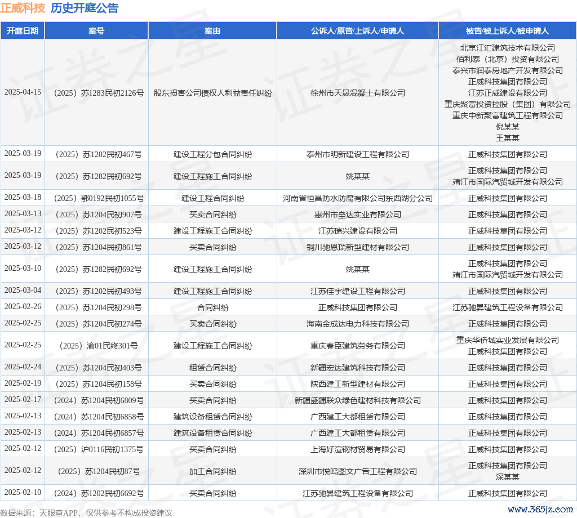This screenshot has width=577, height=518.
Task: Click defendant 重庆中新聚富建筑工程有限公司
Action: click(508, 115)
